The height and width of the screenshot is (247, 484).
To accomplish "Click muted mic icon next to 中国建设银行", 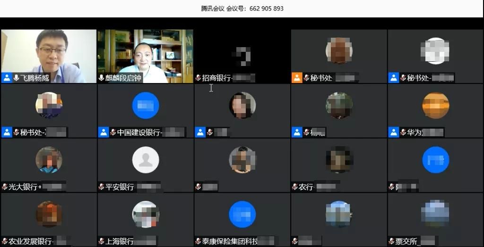I will click(x=113, y=132).
